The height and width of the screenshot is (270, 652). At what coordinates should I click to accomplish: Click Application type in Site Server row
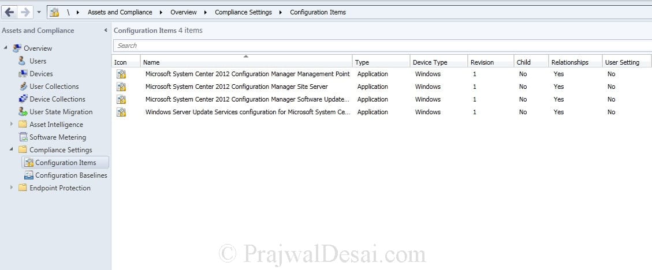click(x=372, y=87)
